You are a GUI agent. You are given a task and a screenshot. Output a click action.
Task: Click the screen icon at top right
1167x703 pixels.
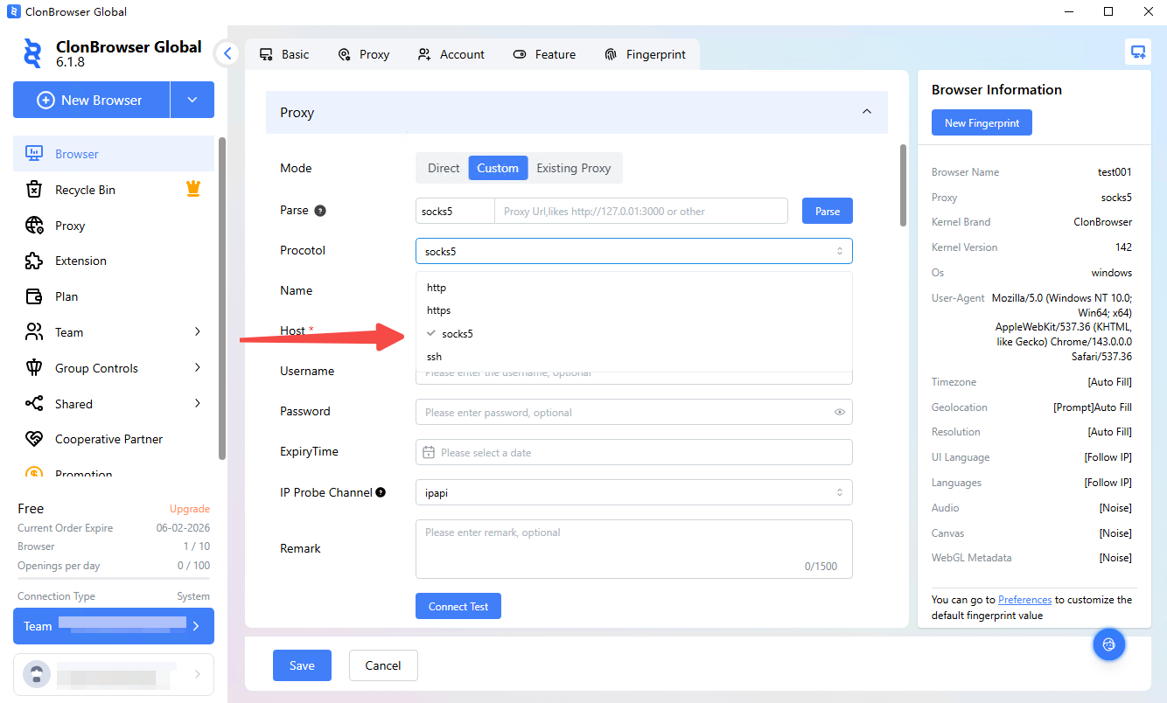pyautogui.click(x=1137, y=52)
